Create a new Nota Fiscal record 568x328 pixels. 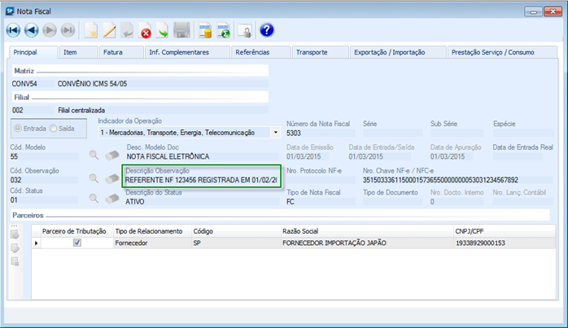(92, 31)
